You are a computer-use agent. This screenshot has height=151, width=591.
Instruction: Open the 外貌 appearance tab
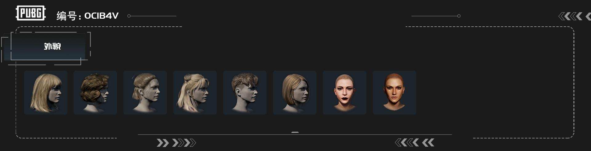click(x=48, y=47)
